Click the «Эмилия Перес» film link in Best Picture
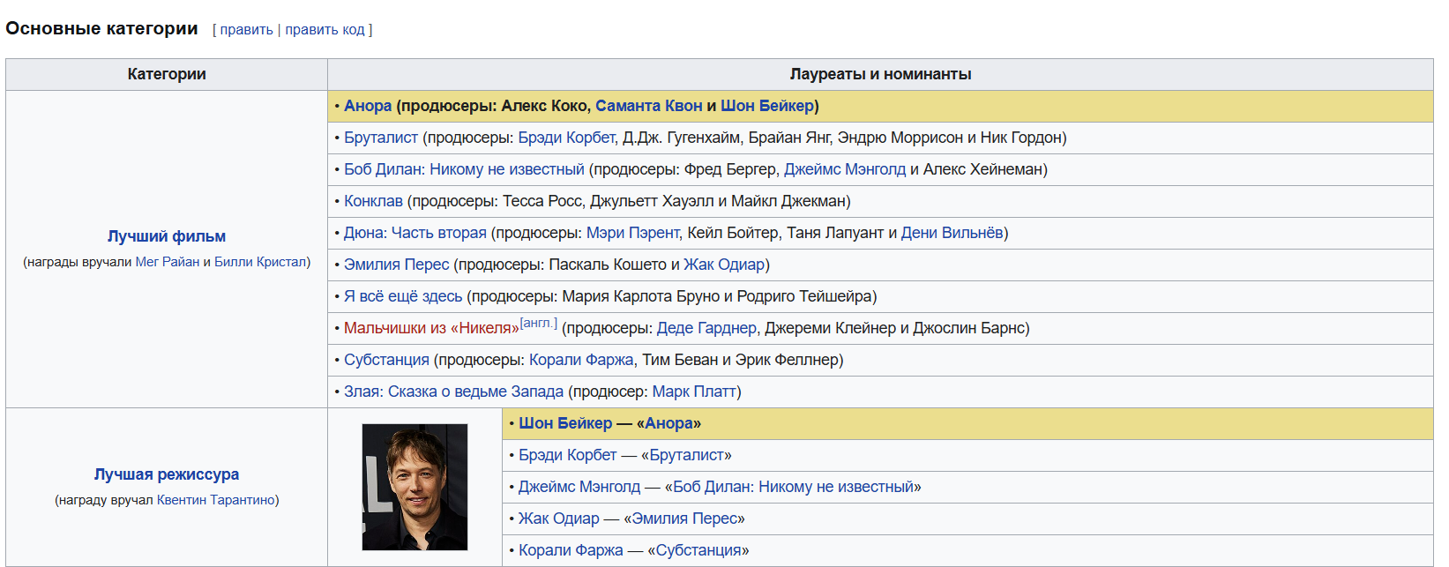The height and width of the screenshot is (567, 1449). point(396,265)
